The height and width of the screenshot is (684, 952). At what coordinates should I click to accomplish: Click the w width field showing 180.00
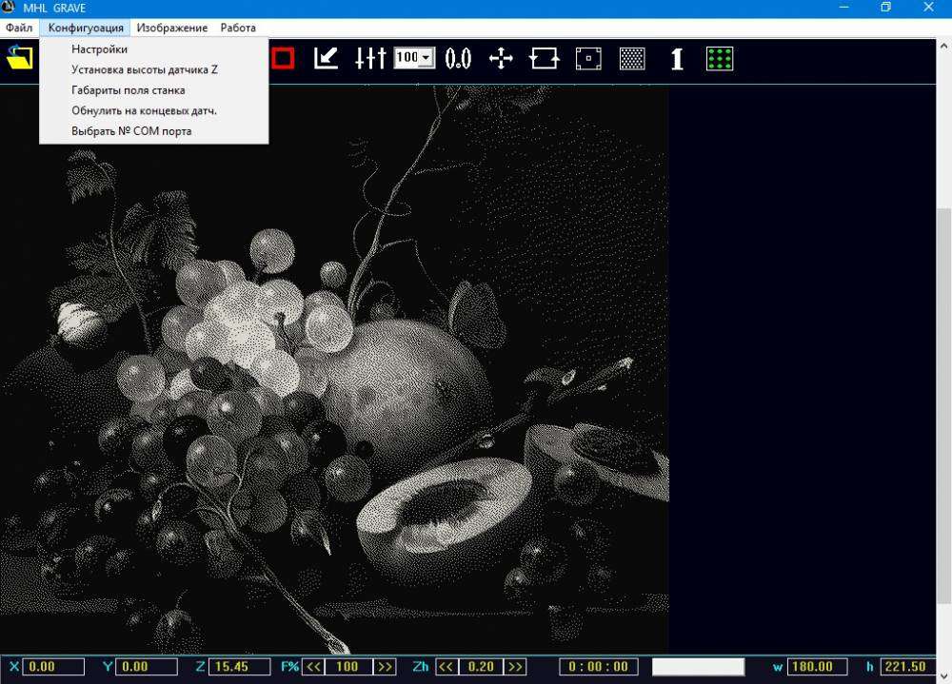coord(818,667)
